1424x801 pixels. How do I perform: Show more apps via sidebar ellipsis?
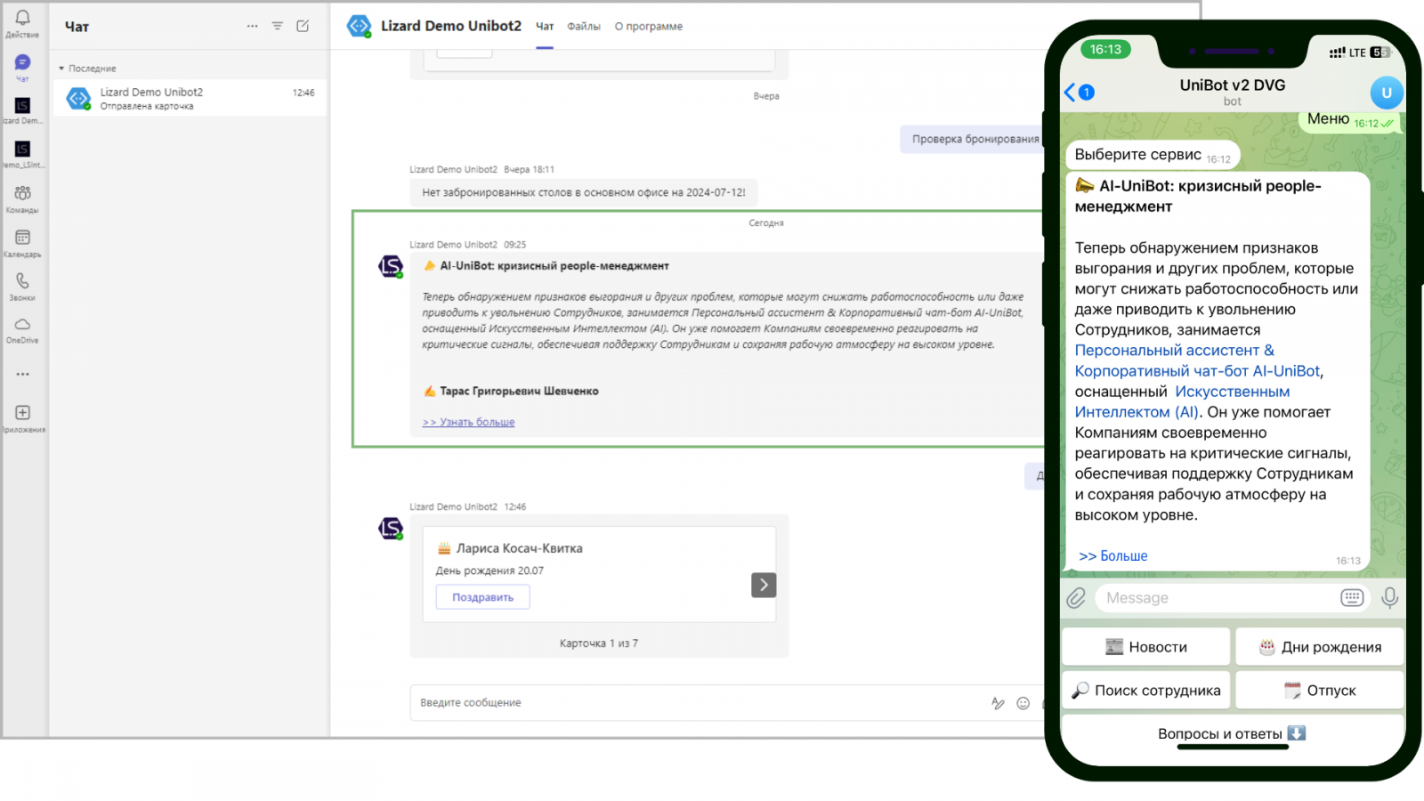22,374
